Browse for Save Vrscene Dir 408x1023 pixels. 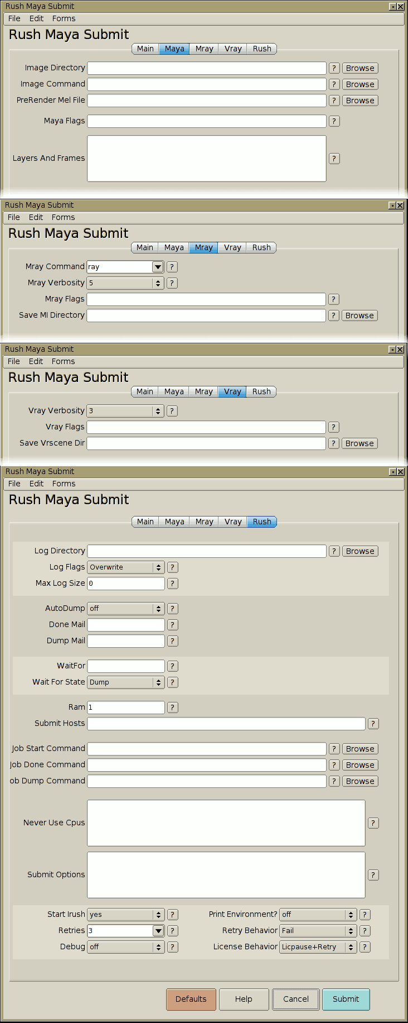point(360,443)
